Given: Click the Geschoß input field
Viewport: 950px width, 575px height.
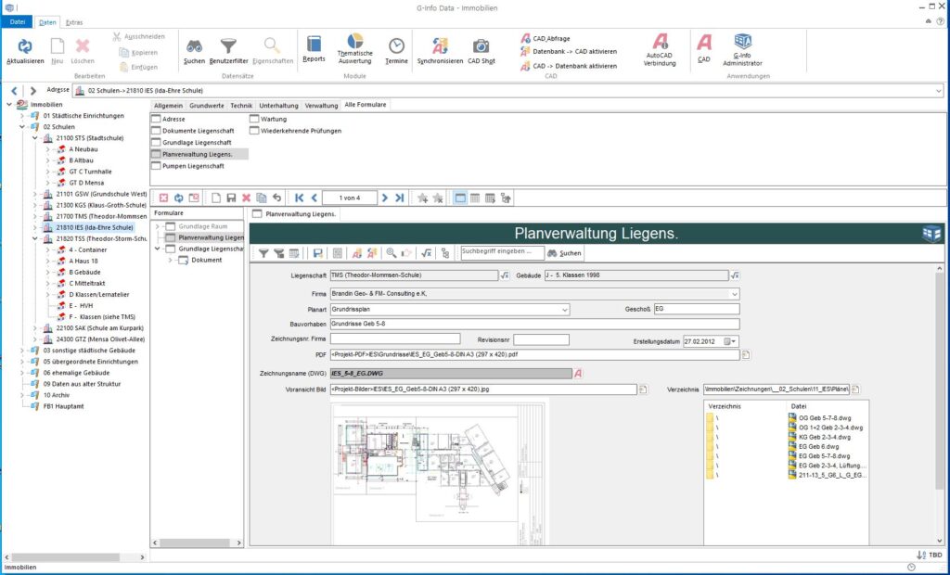Looking at the screenshot, I should [x=696, y=309].
